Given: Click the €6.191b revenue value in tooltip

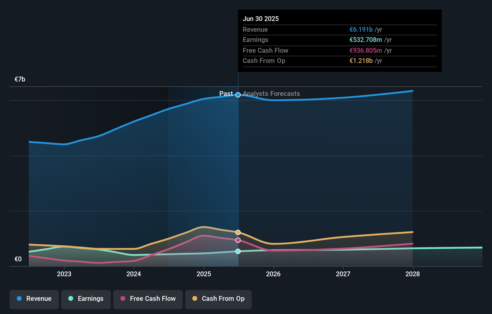Looking at the screenshot, I should 361,30.
